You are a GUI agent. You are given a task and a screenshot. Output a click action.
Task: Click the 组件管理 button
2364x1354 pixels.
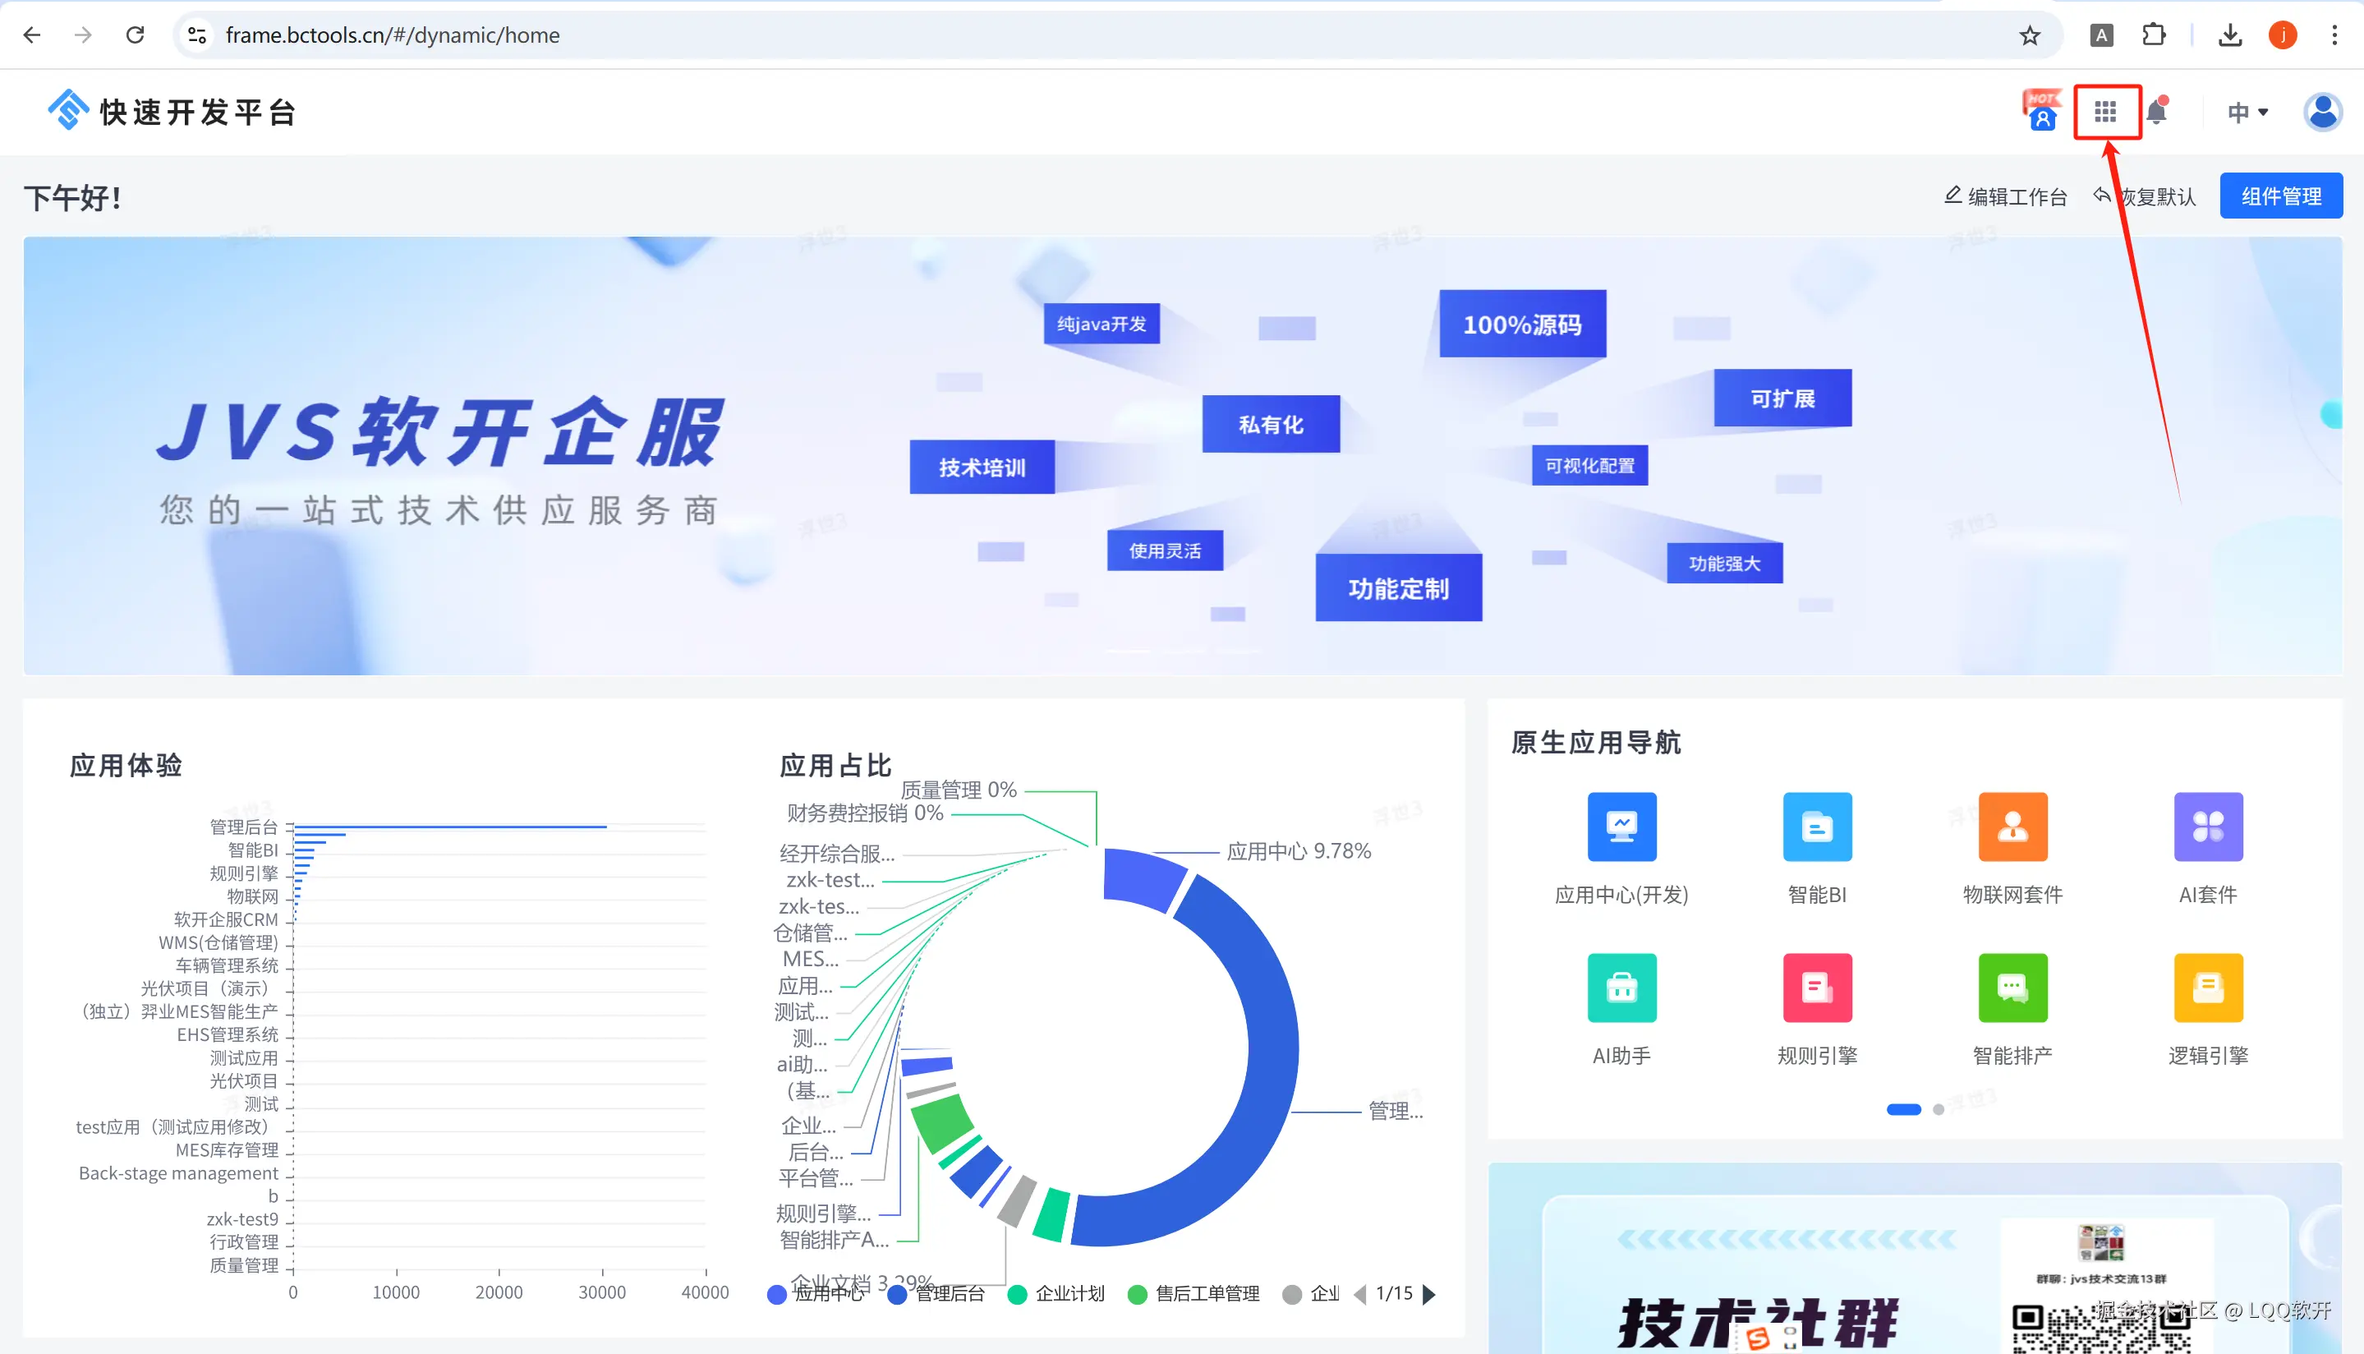tap(2280, 196)
